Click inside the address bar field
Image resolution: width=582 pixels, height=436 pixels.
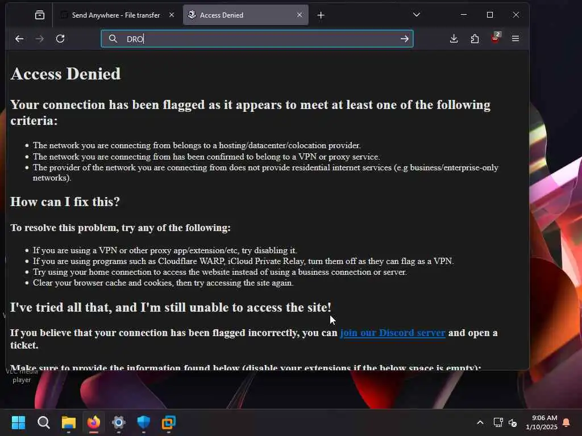(257, 39)
